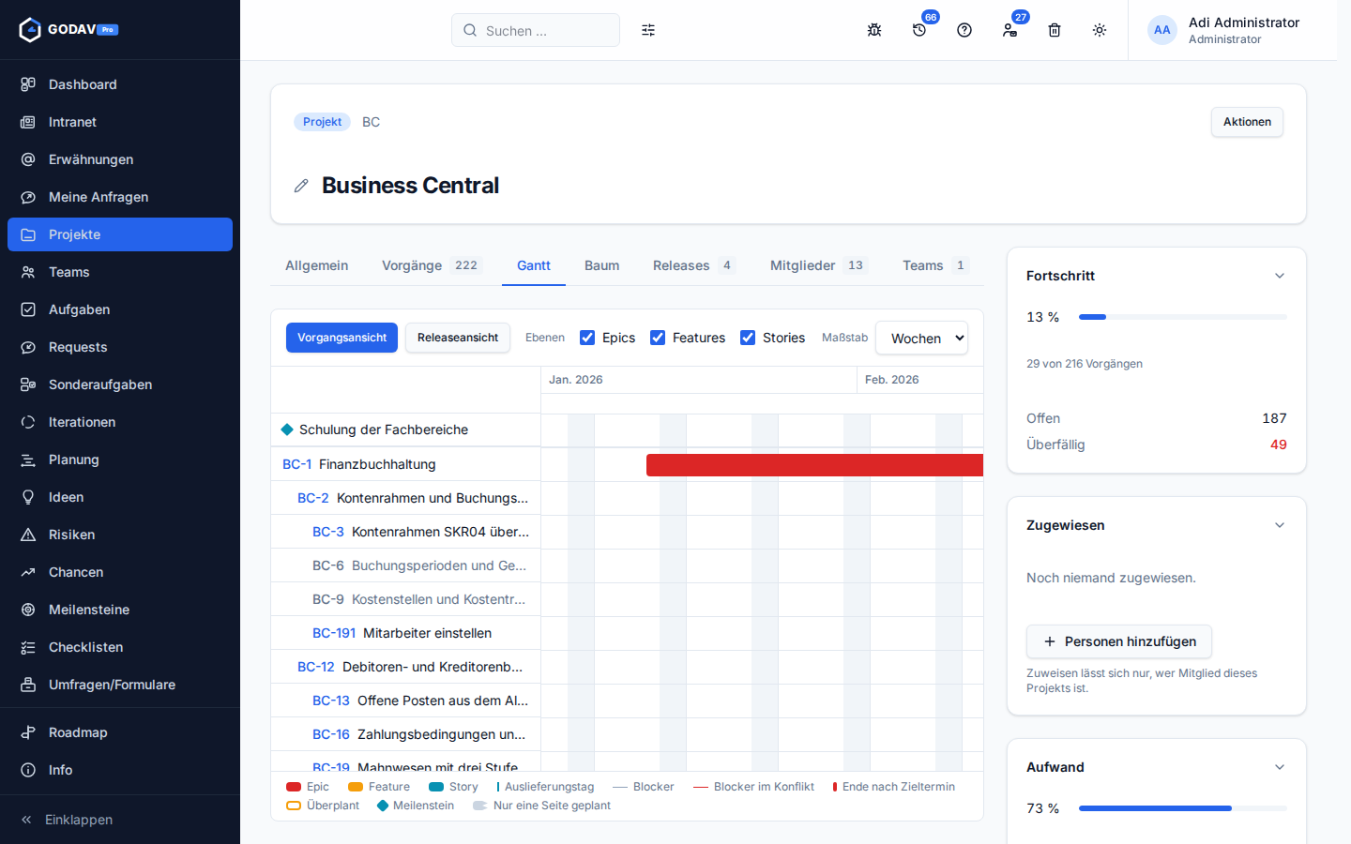Open Iterationen in the sidebar
1351x844 pixels.
(x=120, y=422)
